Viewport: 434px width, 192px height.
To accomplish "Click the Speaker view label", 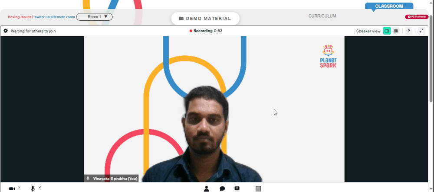I will point(368,31).
